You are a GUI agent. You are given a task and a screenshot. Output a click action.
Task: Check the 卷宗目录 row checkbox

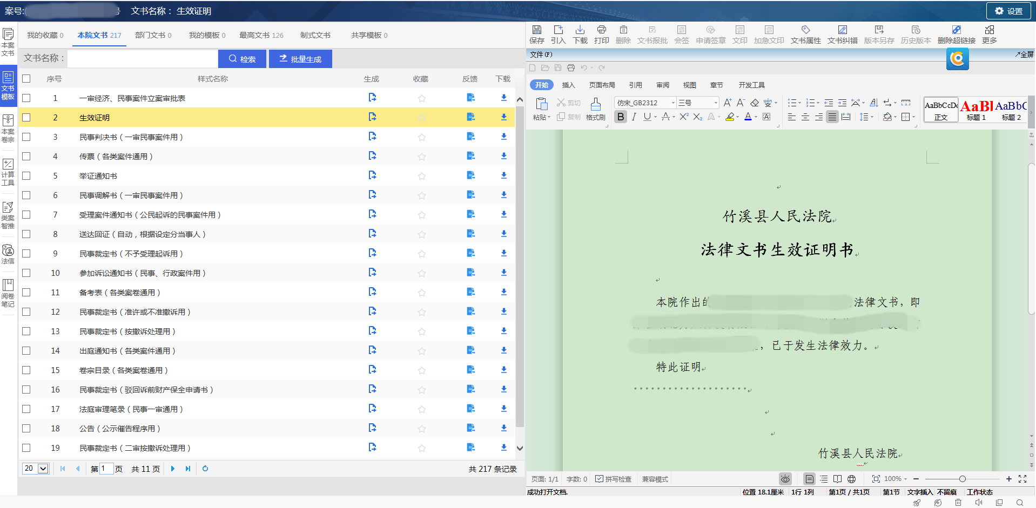pyautogui.click(x=26, y=370)
